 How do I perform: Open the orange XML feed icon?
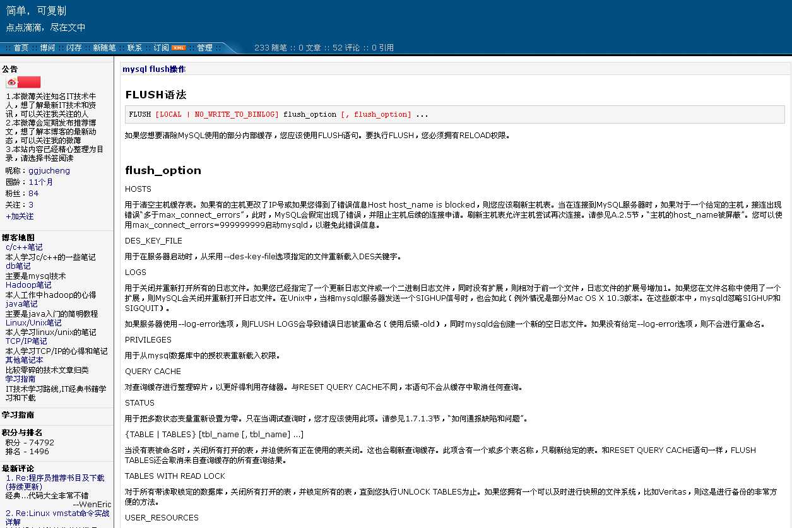[179, 48]
